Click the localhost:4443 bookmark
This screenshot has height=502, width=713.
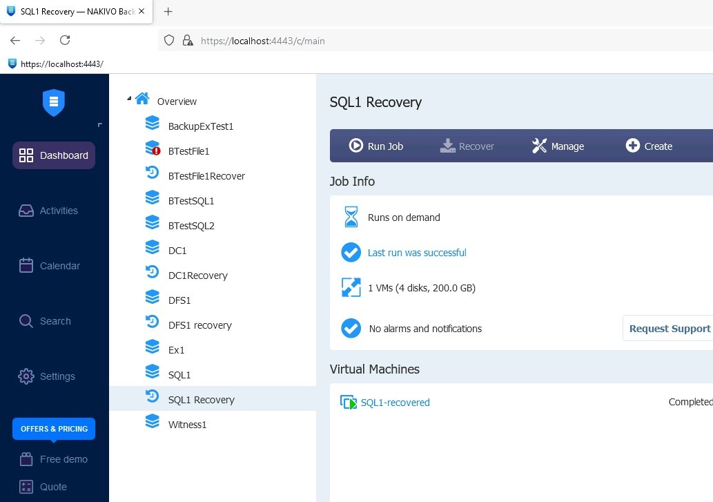point(56,64)
